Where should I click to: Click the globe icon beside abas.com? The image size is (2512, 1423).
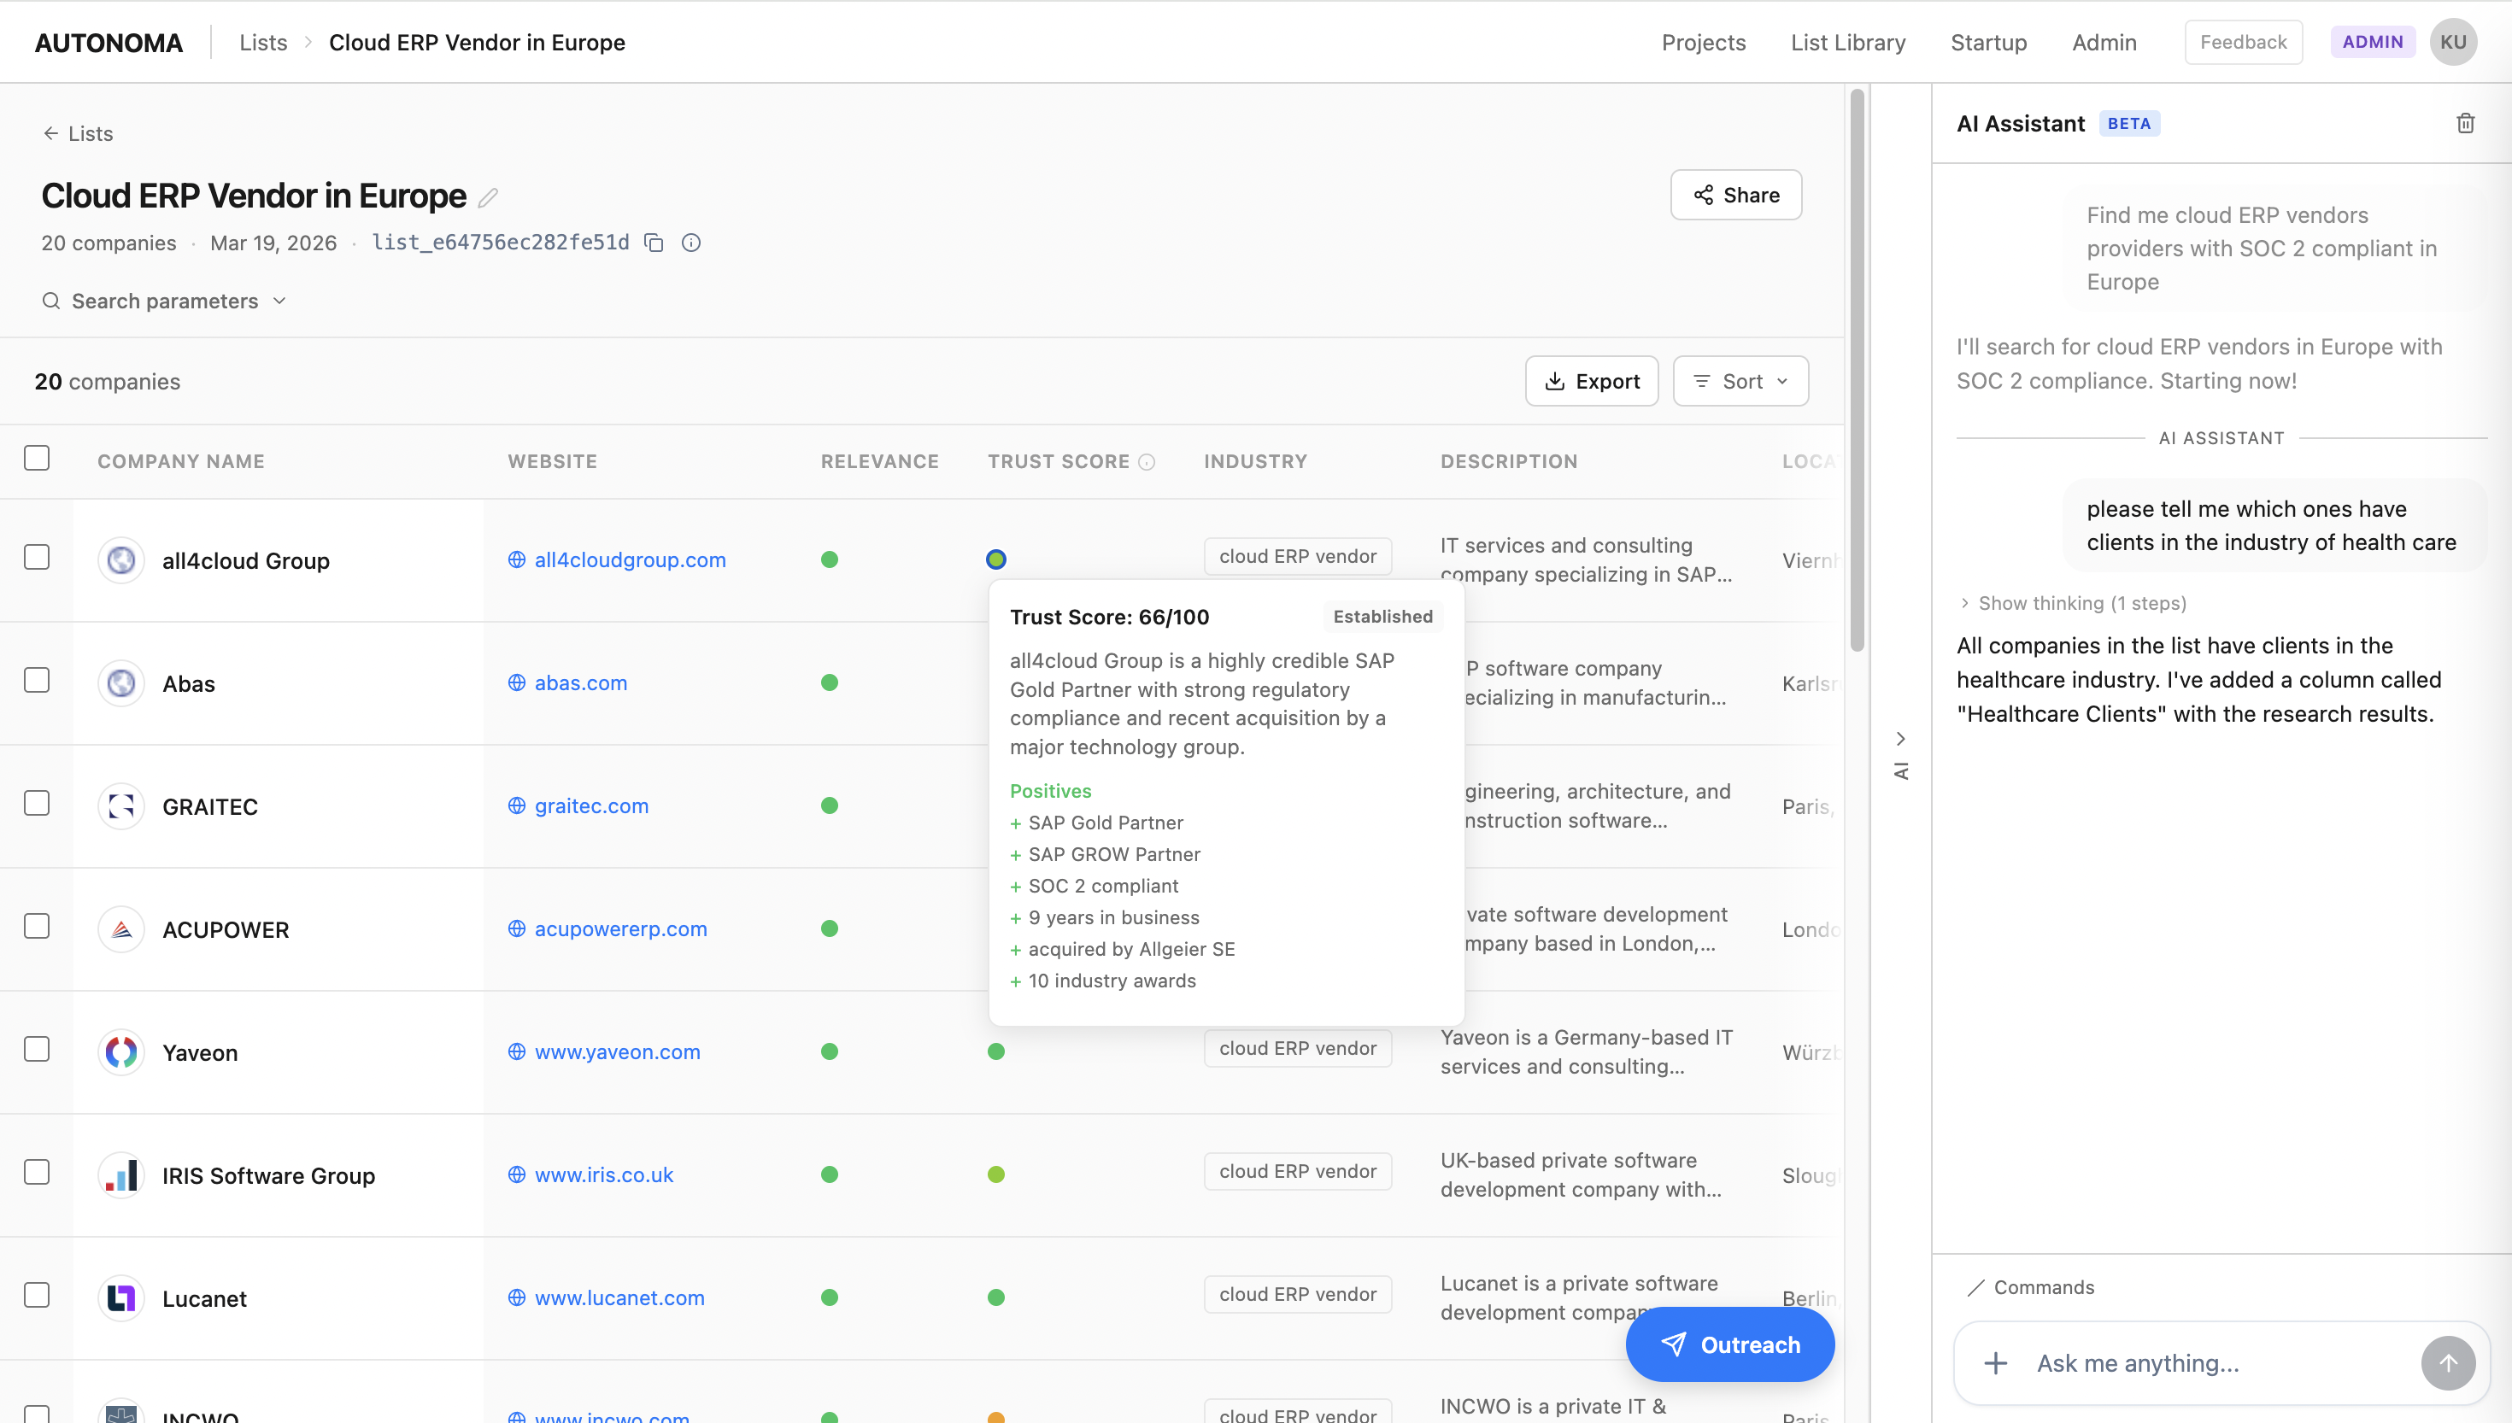517,682
